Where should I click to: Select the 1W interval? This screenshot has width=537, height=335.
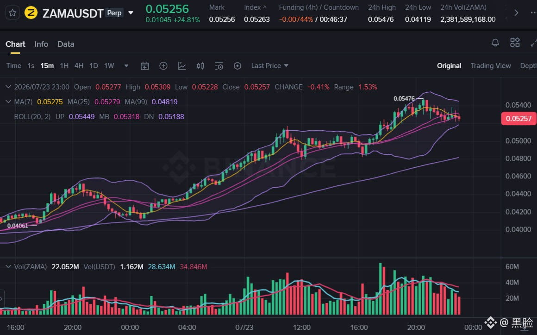[x=109, y=65]
